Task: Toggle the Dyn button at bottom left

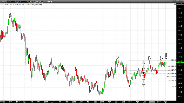Action: pos(1,101)
